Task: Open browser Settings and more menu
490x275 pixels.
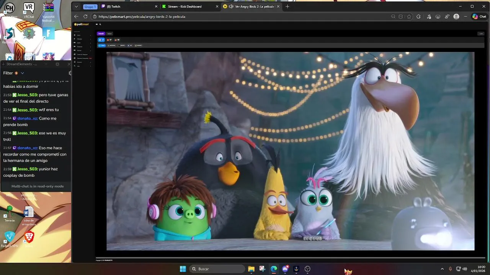Action: click(x=465, y=16)
